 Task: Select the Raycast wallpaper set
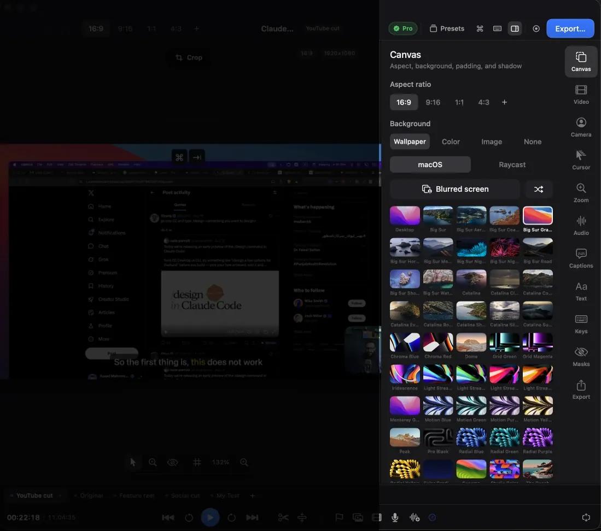point(512,164)
